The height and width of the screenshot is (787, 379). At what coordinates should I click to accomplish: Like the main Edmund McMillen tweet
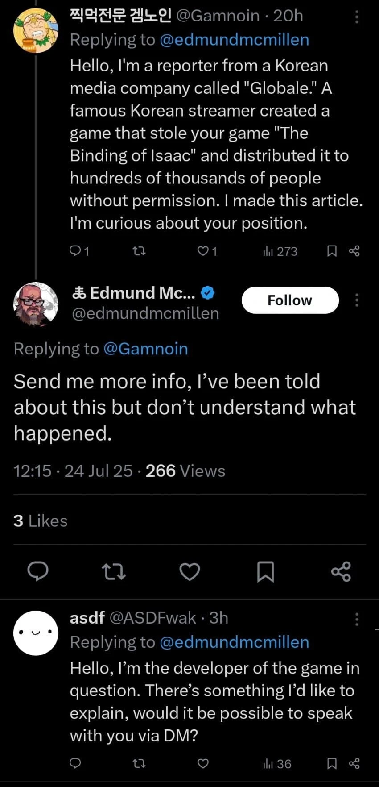[189, 571]
